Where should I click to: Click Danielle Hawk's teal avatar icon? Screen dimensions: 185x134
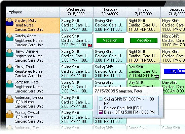(9, 53)
